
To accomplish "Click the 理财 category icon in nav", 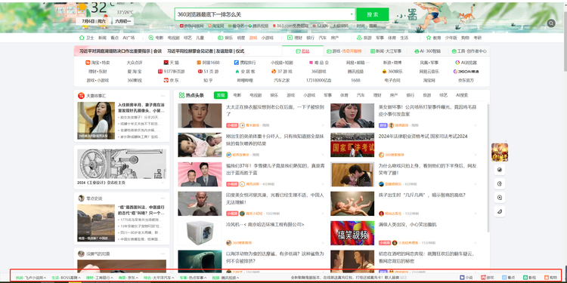I will [290, 38].
